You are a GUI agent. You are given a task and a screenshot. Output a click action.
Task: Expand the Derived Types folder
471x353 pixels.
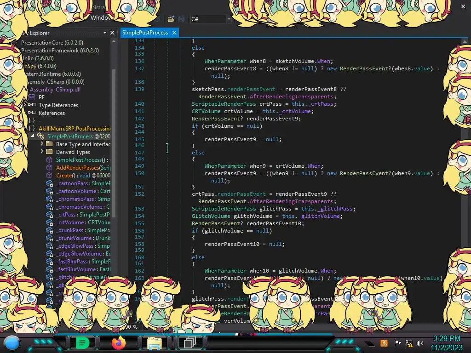[42, 152]
